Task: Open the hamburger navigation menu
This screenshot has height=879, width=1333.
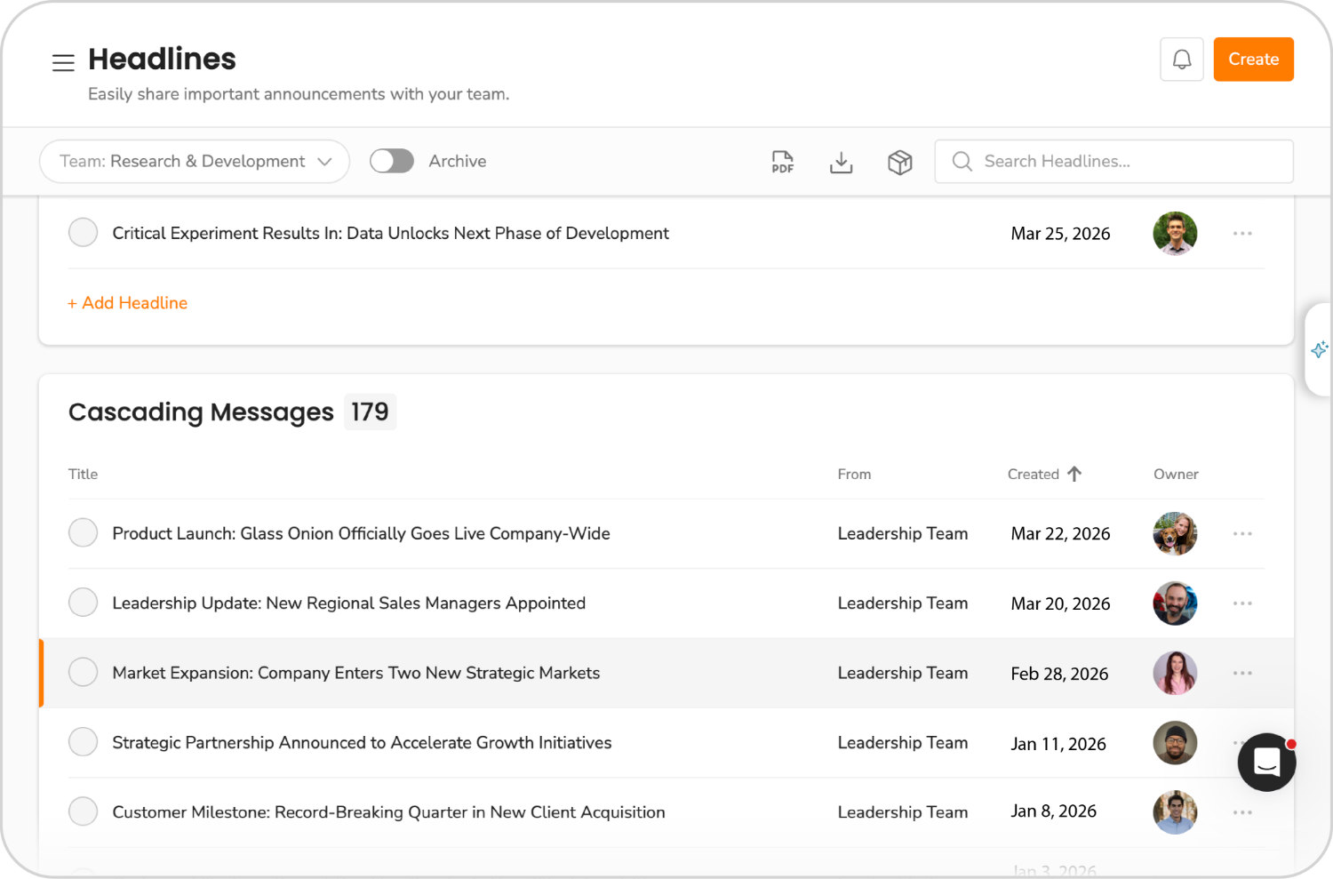Action: [x=63, y=63]
